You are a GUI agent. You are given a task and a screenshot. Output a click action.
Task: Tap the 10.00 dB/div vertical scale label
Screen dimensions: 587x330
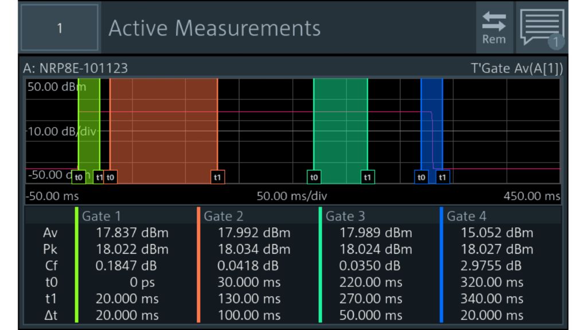click(60, 130)
